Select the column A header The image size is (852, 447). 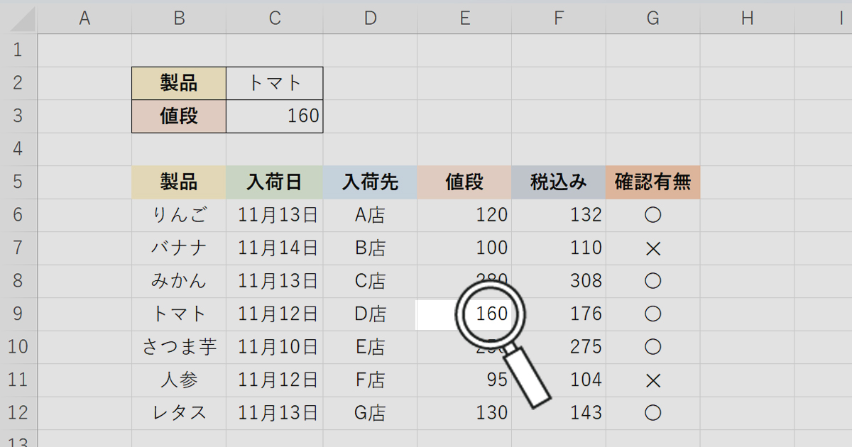pos(84,18)
